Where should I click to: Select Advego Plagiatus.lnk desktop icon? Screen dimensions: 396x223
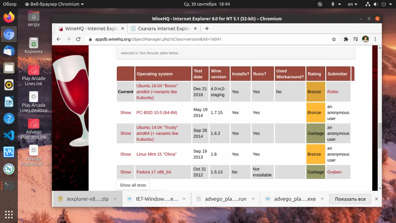(x=34, y=129)
